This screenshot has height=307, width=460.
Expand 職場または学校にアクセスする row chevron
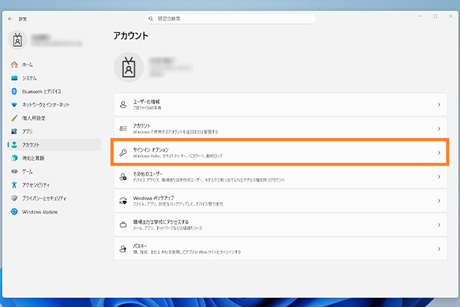[439, 225]
